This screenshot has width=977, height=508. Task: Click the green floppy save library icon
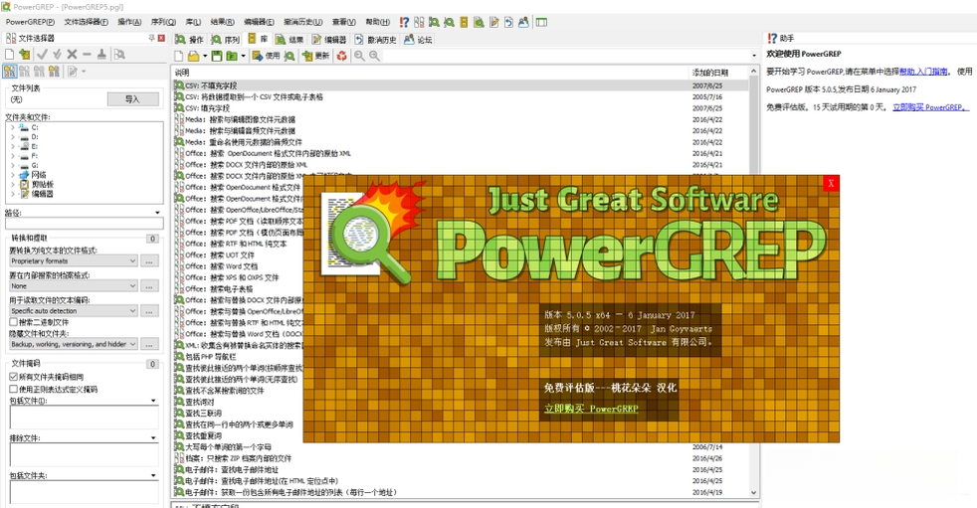point(216,56)
